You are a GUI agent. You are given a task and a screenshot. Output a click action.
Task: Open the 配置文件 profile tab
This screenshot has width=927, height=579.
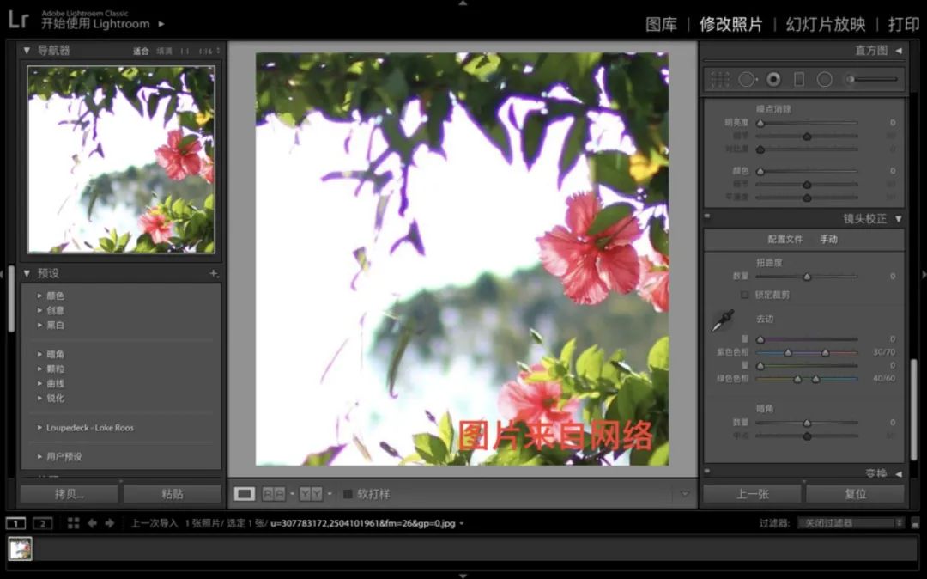(785, 240)
